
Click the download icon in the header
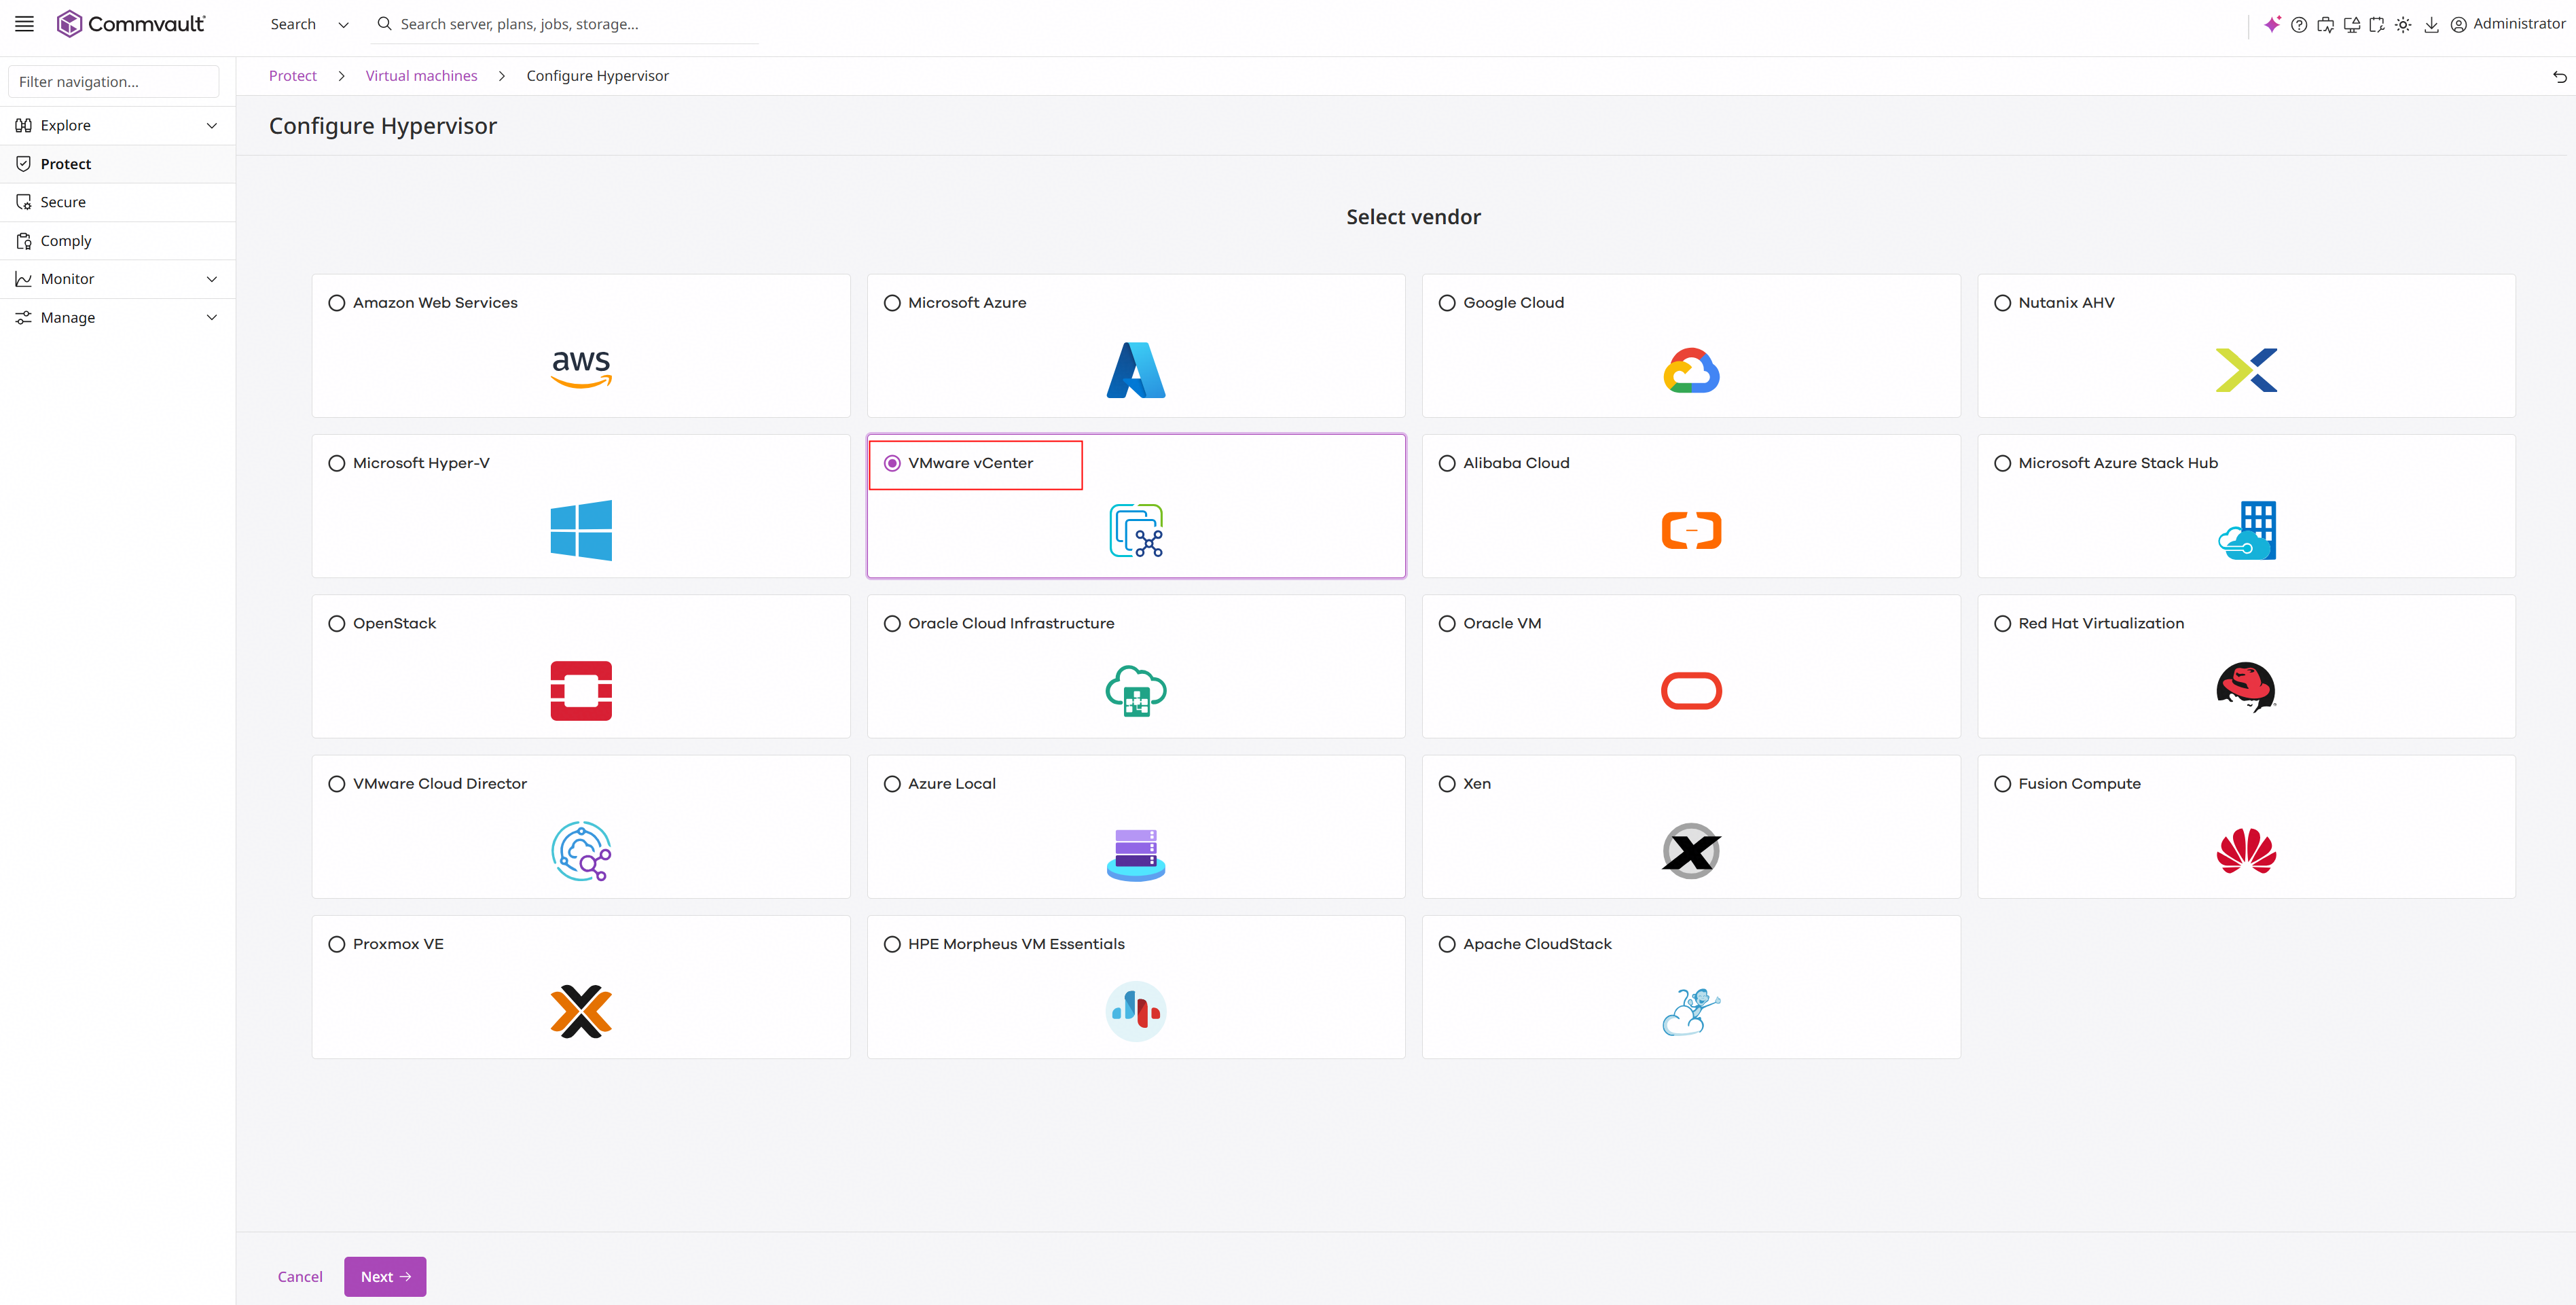[2431, 25]
